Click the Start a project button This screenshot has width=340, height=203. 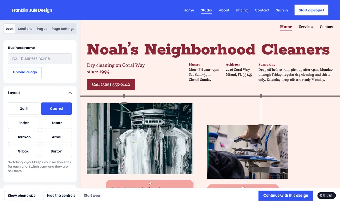[x=311, y=10]
